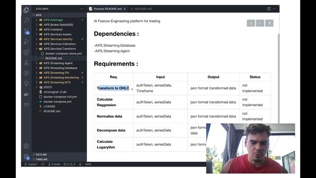Switch to the Preview README.md tab
316x178 pixels.
(x=108, y=9)
